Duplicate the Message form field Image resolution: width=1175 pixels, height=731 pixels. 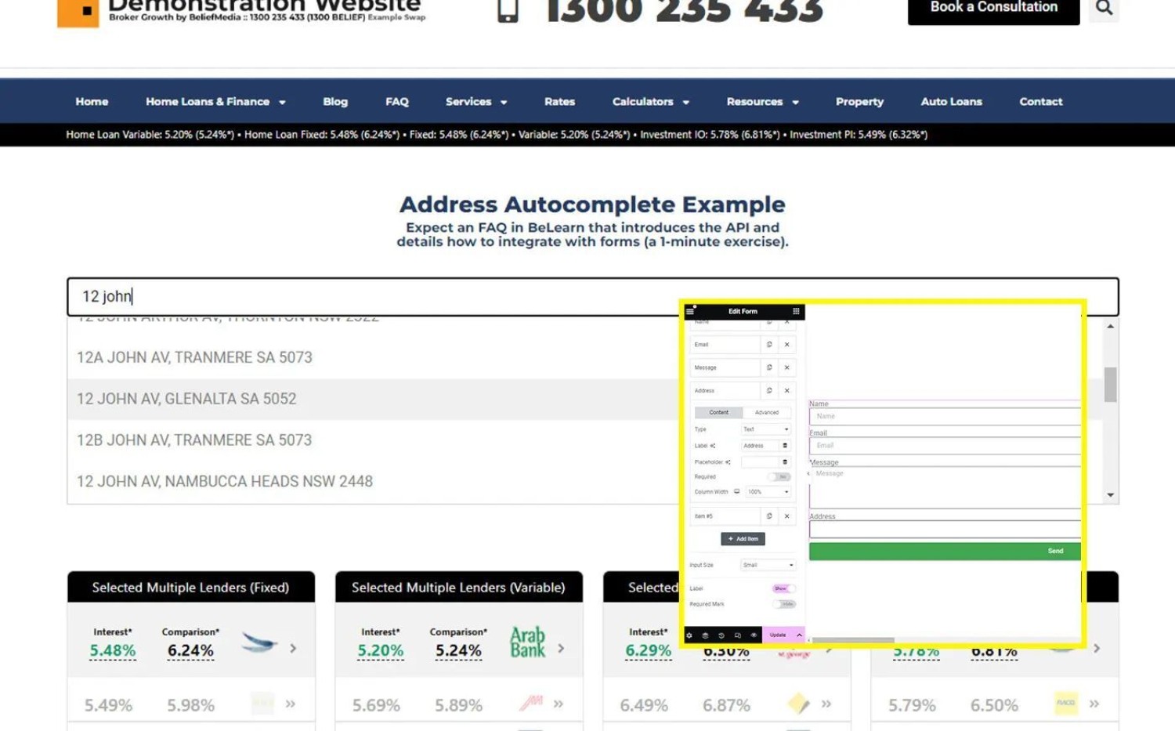click(769, 367)
